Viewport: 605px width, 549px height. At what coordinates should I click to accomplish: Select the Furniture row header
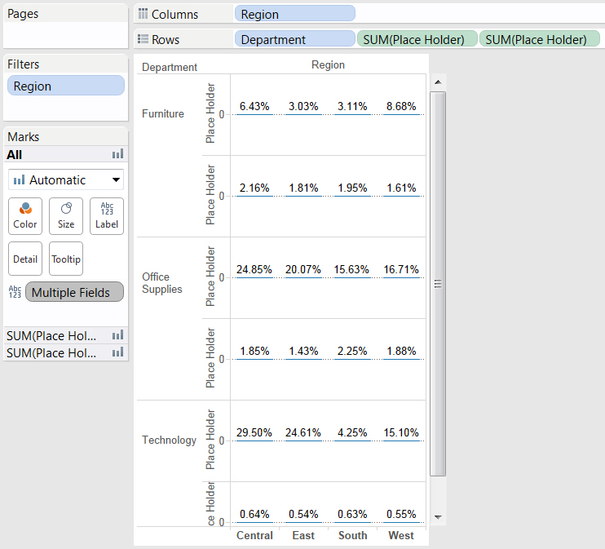coord(163,113)
